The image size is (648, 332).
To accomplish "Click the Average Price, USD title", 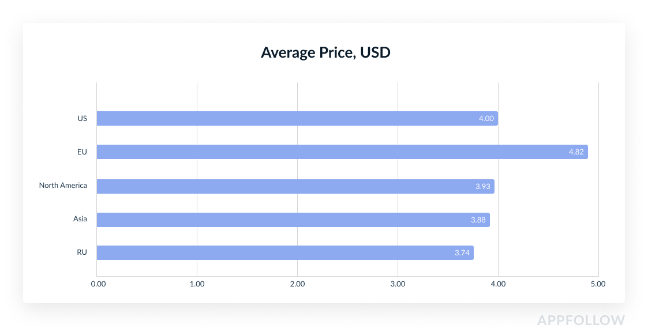I will pyautogui.click(x=325, y=52).
